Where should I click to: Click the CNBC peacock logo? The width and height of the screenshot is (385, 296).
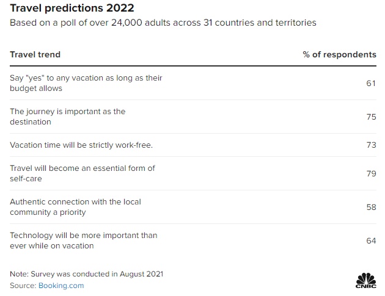[365, 281]
